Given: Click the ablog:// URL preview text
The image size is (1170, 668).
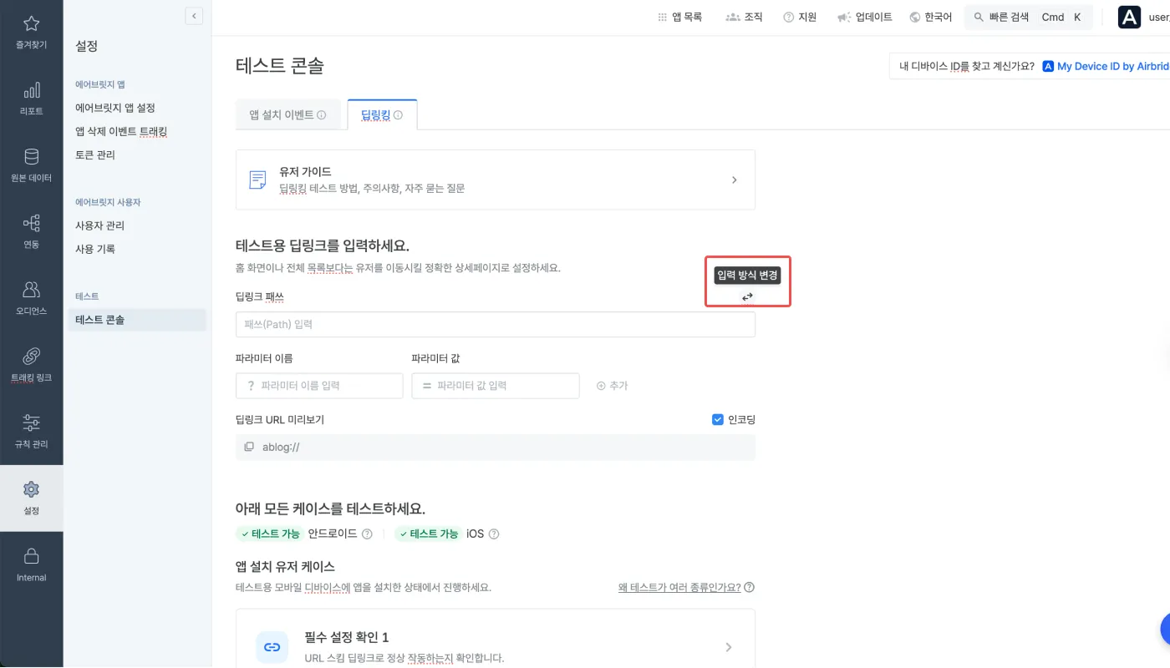Looking at the screenshot, I should pyautogui.click(x=281, y=448).
